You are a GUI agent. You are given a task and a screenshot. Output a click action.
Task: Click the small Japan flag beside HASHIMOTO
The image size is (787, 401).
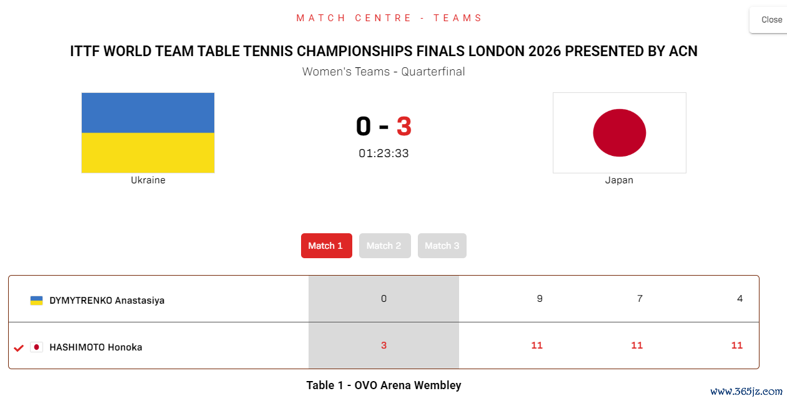[36, 347]
